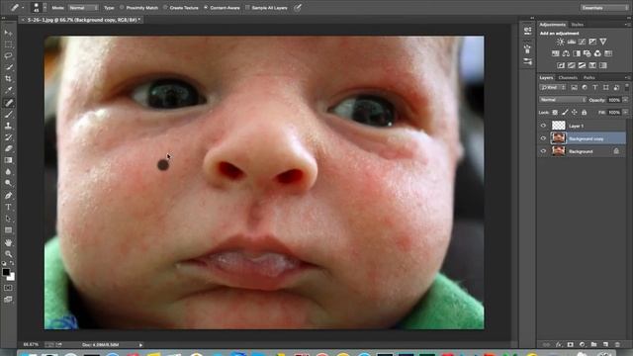Image resolution: width=633 pixels, height=356 pixels.
Task: Switch to the Channels tab
Action: [x=568, y=77]
